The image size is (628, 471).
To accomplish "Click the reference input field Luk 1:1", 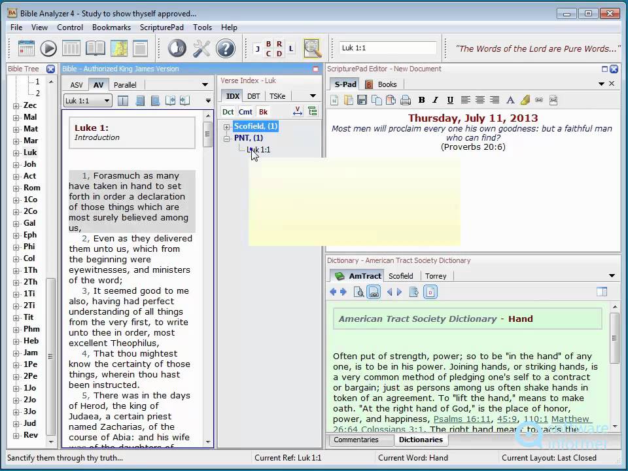I will tap(388, 48).
